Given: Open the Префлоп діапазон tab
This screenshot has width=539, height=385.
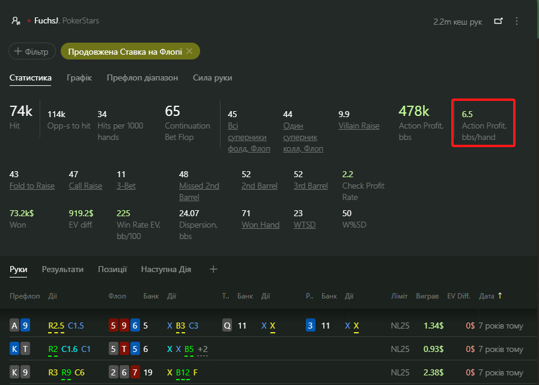Looking at the screenshot, I should pos(142,77).
